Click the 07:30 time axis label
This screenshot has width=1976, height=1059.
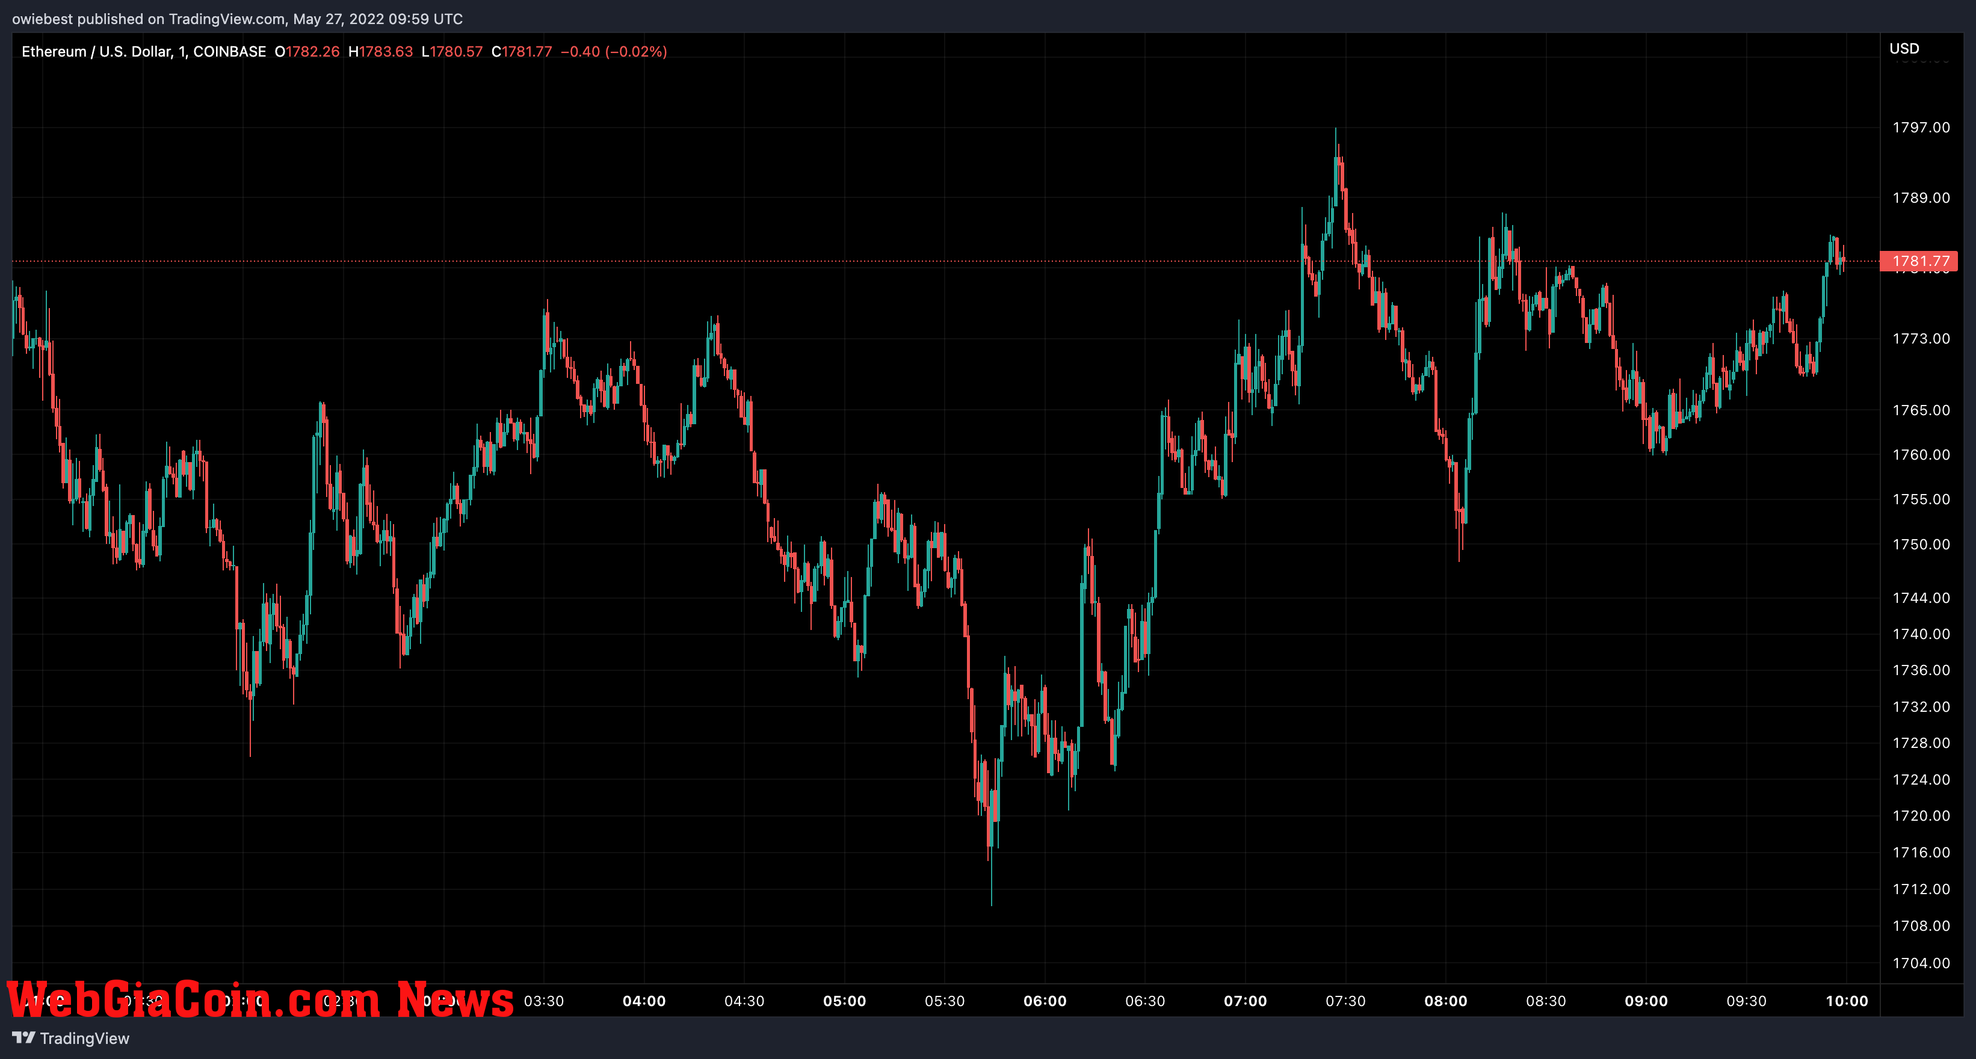coord(1345,1001)
